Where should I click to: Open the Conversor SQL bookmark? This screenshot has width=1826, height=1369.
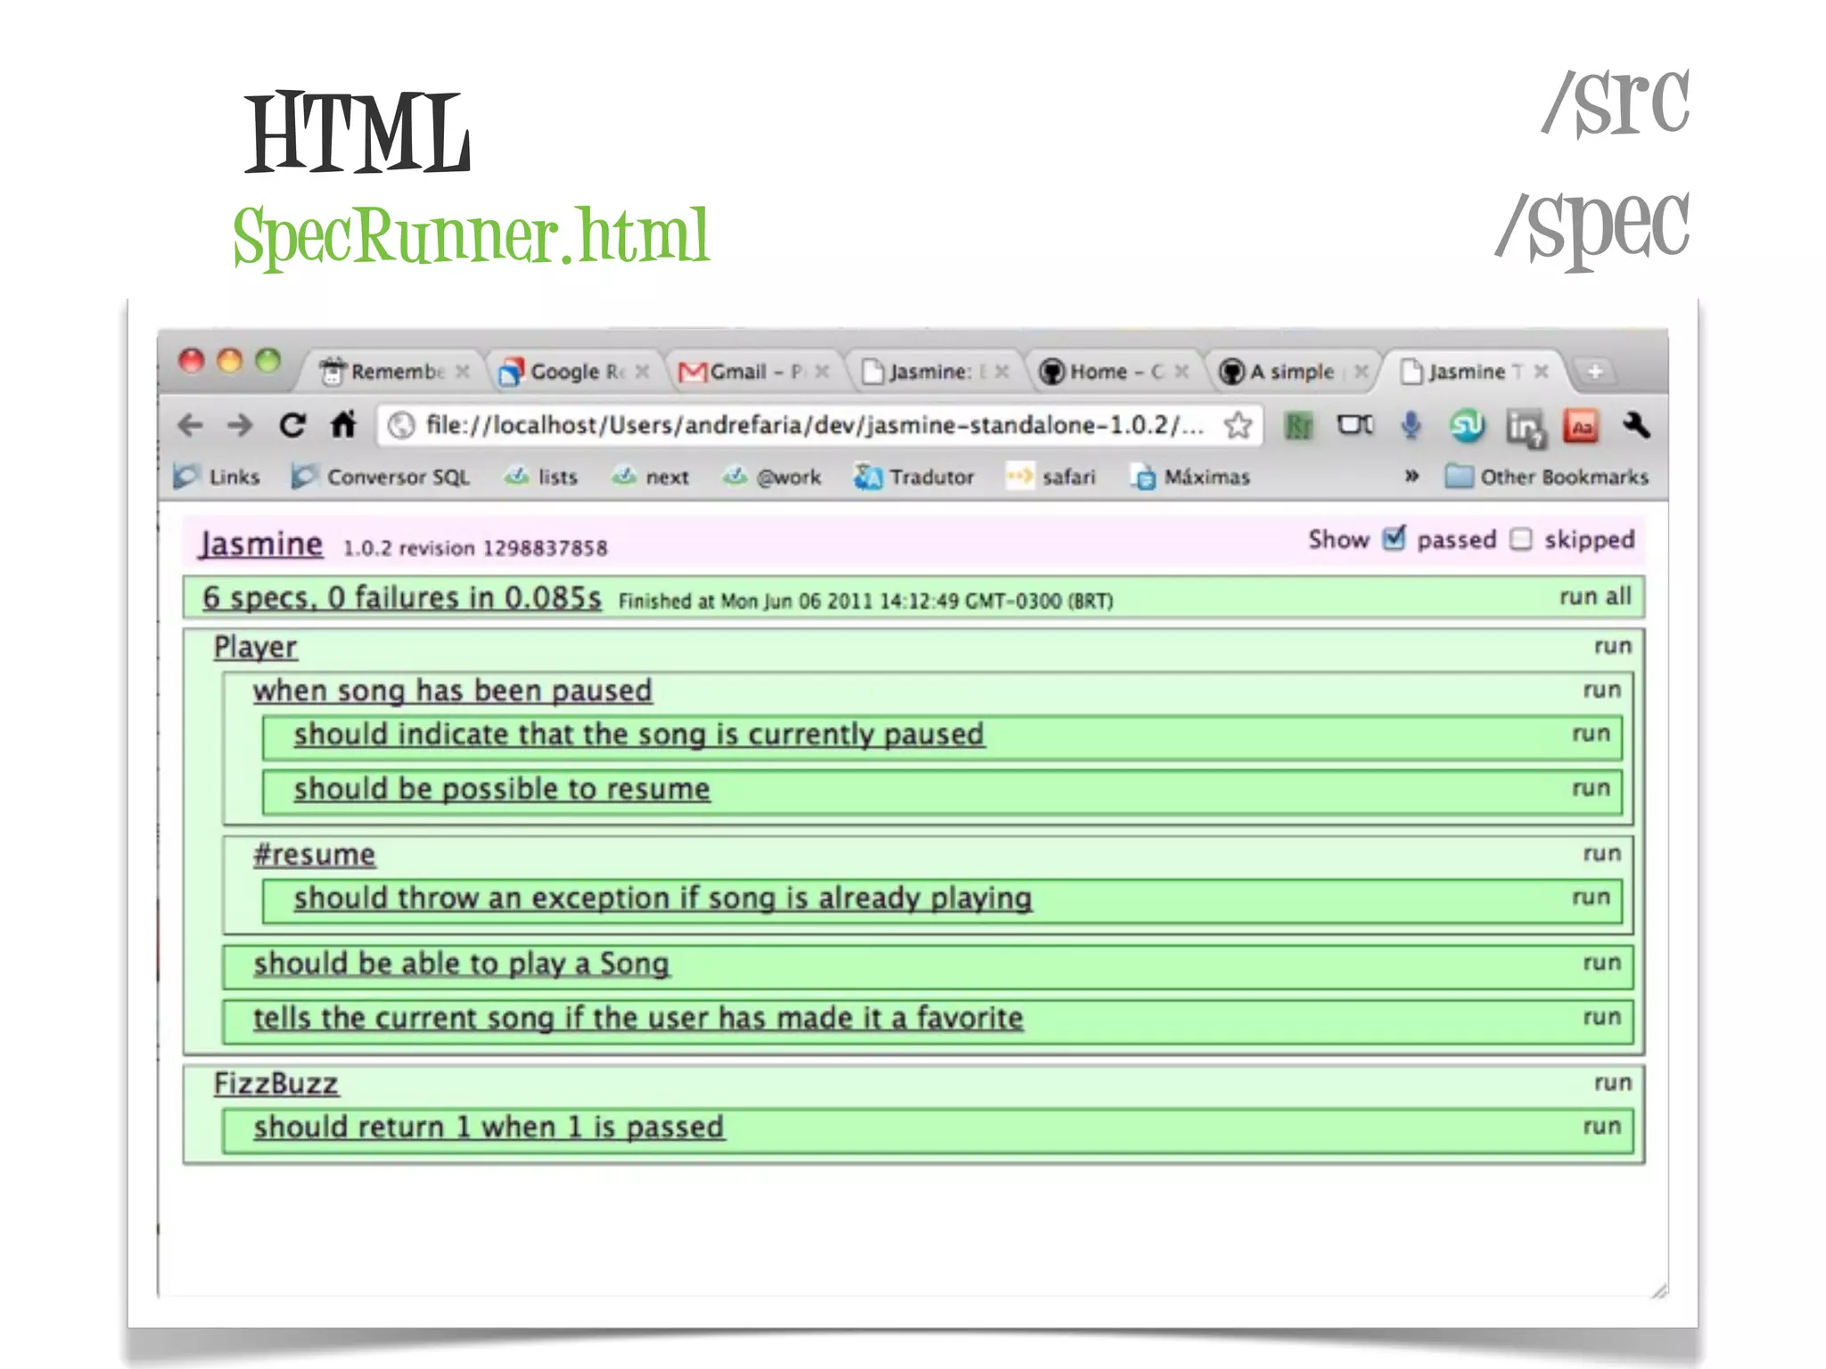pyautogui.click(x=381, y=477)
